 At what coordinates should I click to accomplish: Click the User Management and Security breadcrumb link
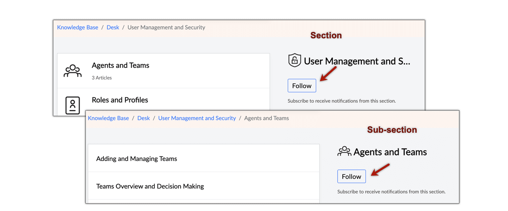click(197, 118)
